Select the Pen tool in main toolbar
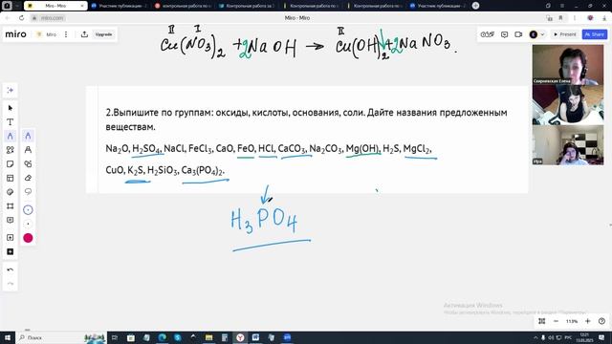The height and width of the screenshot is (344, 612). (11, 136)
